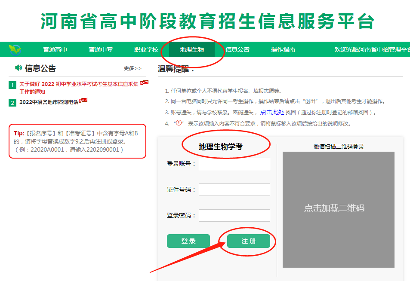
Task: Click the circled 注册 button
Action: [248, 241]
